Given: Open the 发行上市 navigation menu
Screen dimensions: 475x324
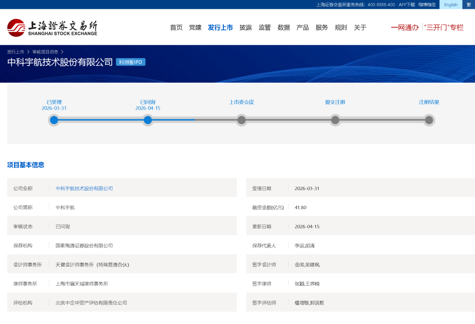Looking at the screenshot, I should pos(220,27).
